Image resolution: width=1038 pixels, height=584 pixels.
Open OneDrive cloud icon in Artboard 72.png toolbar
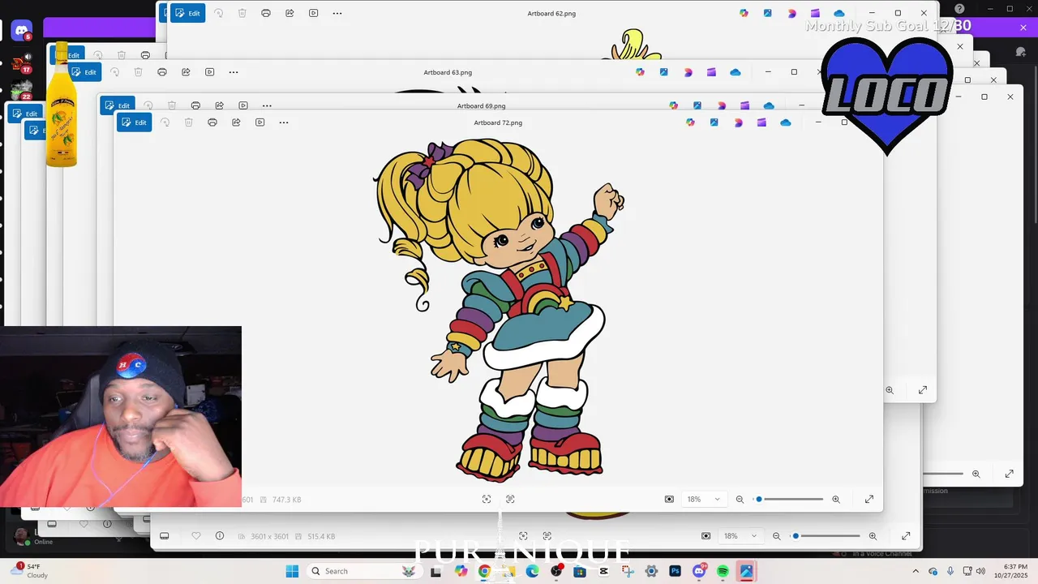coord(785,122)
